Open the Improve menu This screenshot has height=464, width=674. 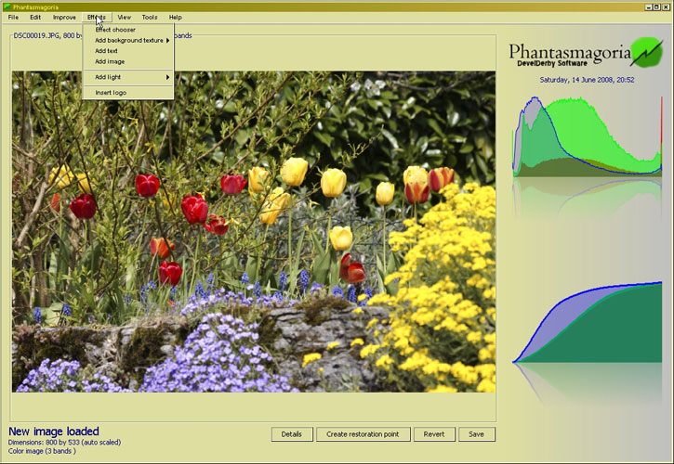tap(64, 18)
